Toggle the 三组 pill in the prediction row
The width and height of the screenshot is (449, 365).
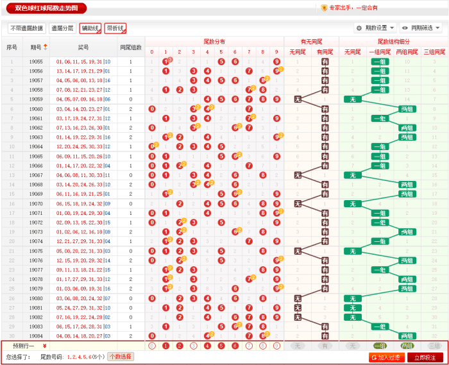434,346
